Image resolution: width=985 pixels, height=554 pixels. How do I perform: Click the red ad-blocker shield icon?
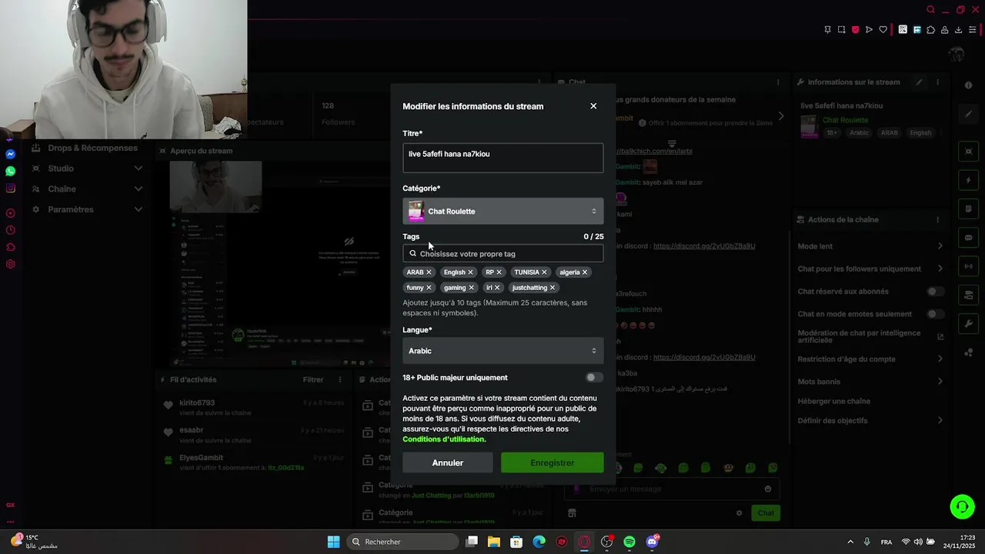click(855, 30)
